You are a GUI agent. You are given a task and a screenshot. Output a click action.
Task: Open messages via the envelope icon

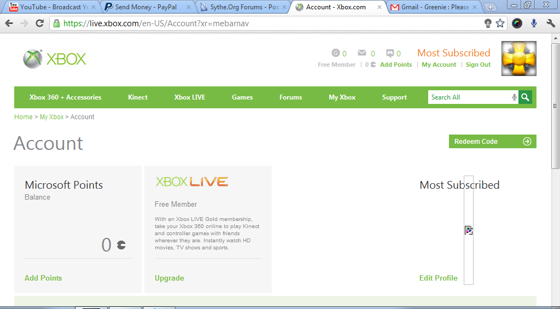point(362,53)
